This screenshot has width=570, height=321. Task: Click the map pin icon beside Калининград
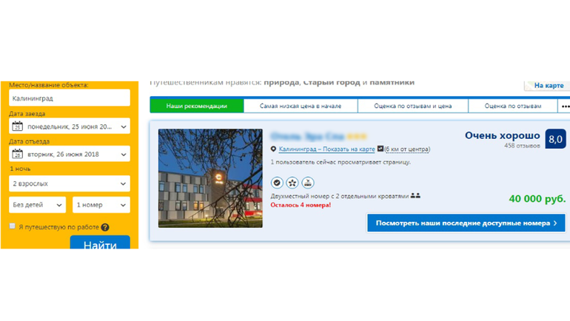click(273, 149)
